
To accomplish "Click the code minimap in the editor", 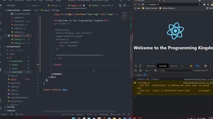I will pos(126,17).
